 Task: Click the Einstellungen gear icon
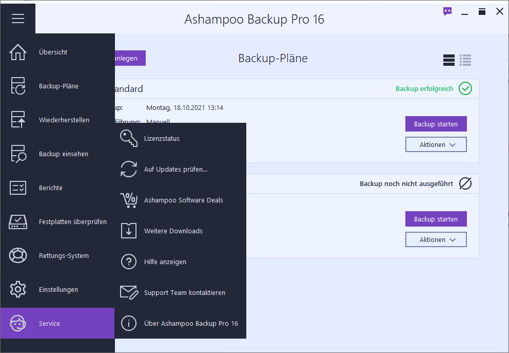tap(18, 289)
